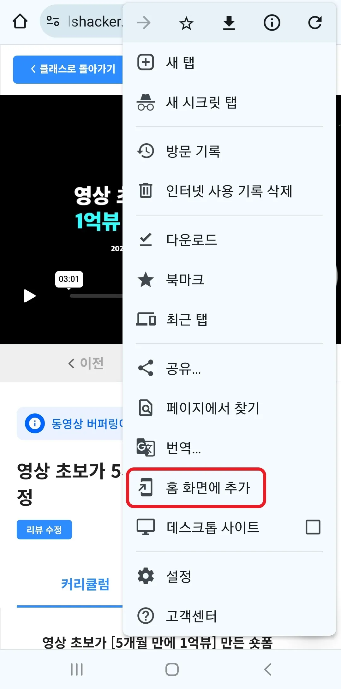Choose 인터넷 사용 기록 삭제

point(229,191)
